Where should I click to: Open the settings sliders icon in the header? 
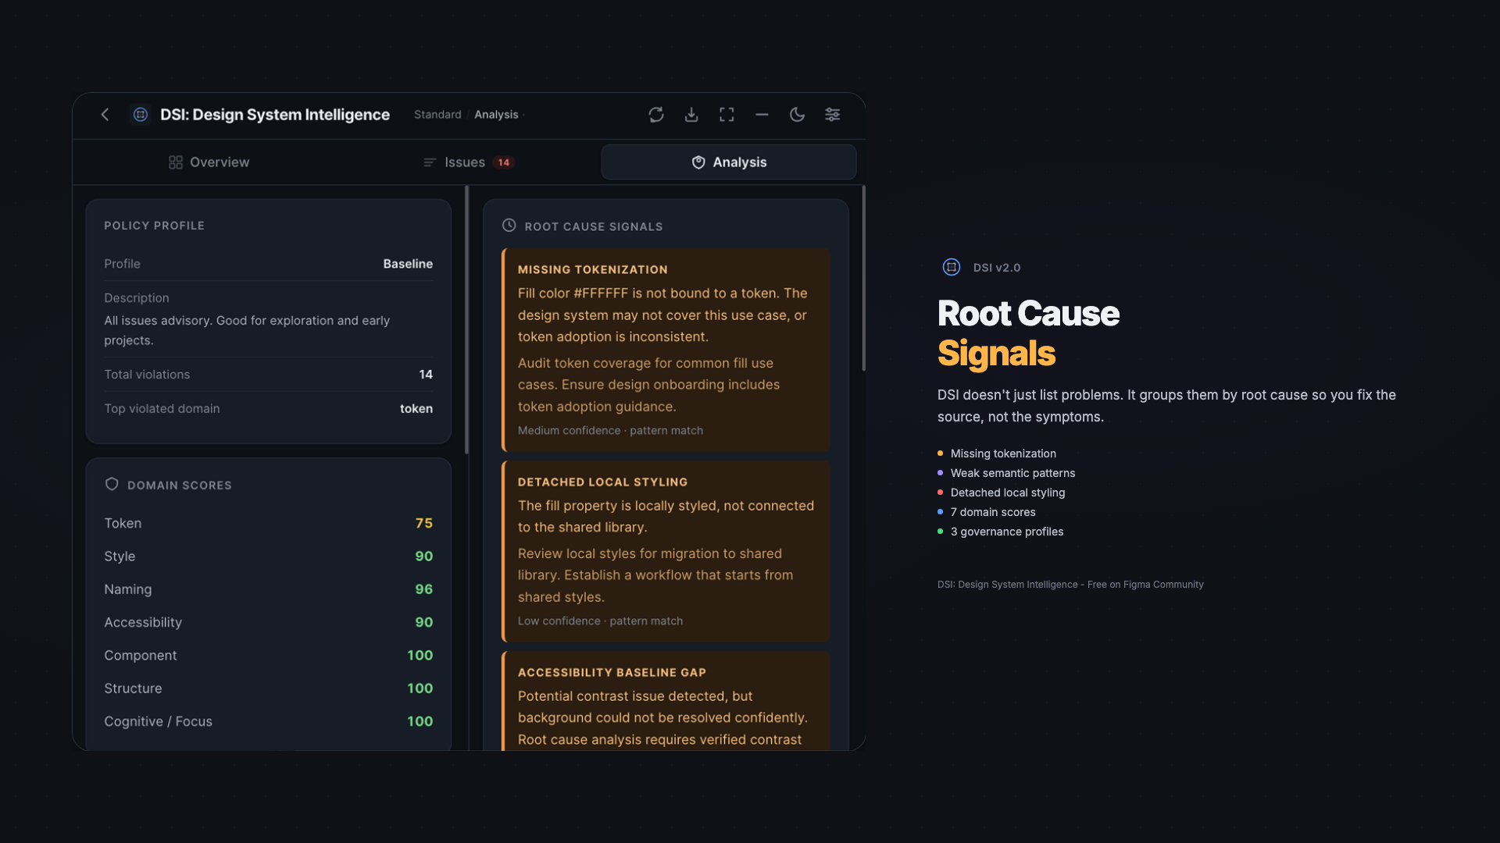(832, 115)
